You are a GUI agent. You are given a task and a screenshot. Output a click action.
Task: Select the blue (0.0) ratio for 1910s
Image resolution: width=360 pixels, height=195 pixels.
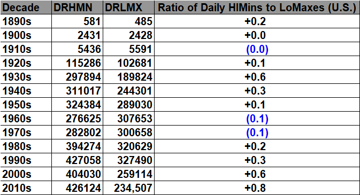(x=257, y=49)
